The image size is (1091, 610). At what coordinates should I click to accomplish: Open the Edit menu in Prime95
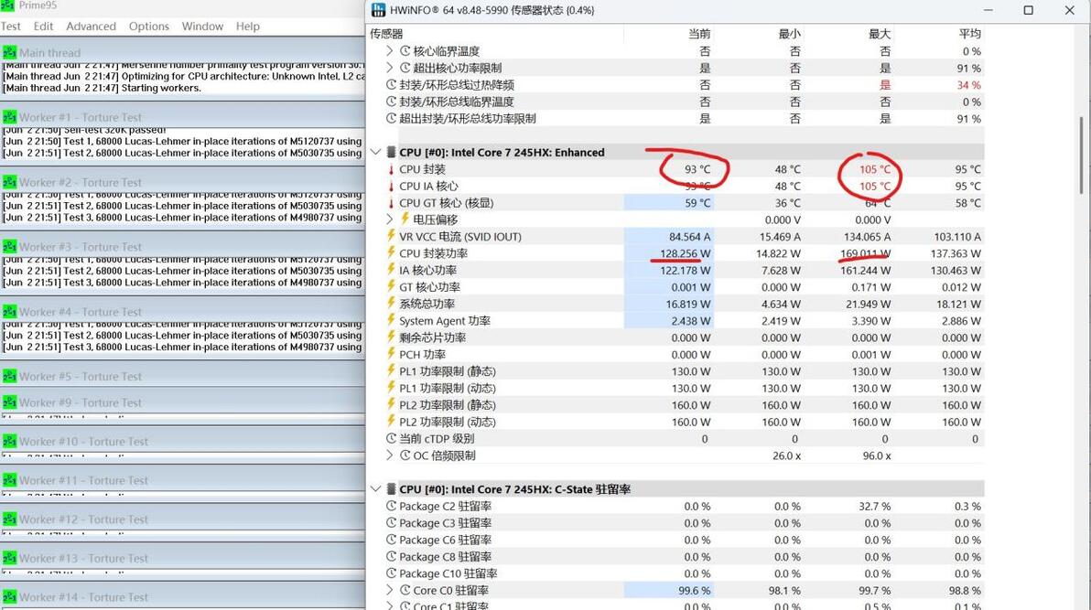pos(43,27)
